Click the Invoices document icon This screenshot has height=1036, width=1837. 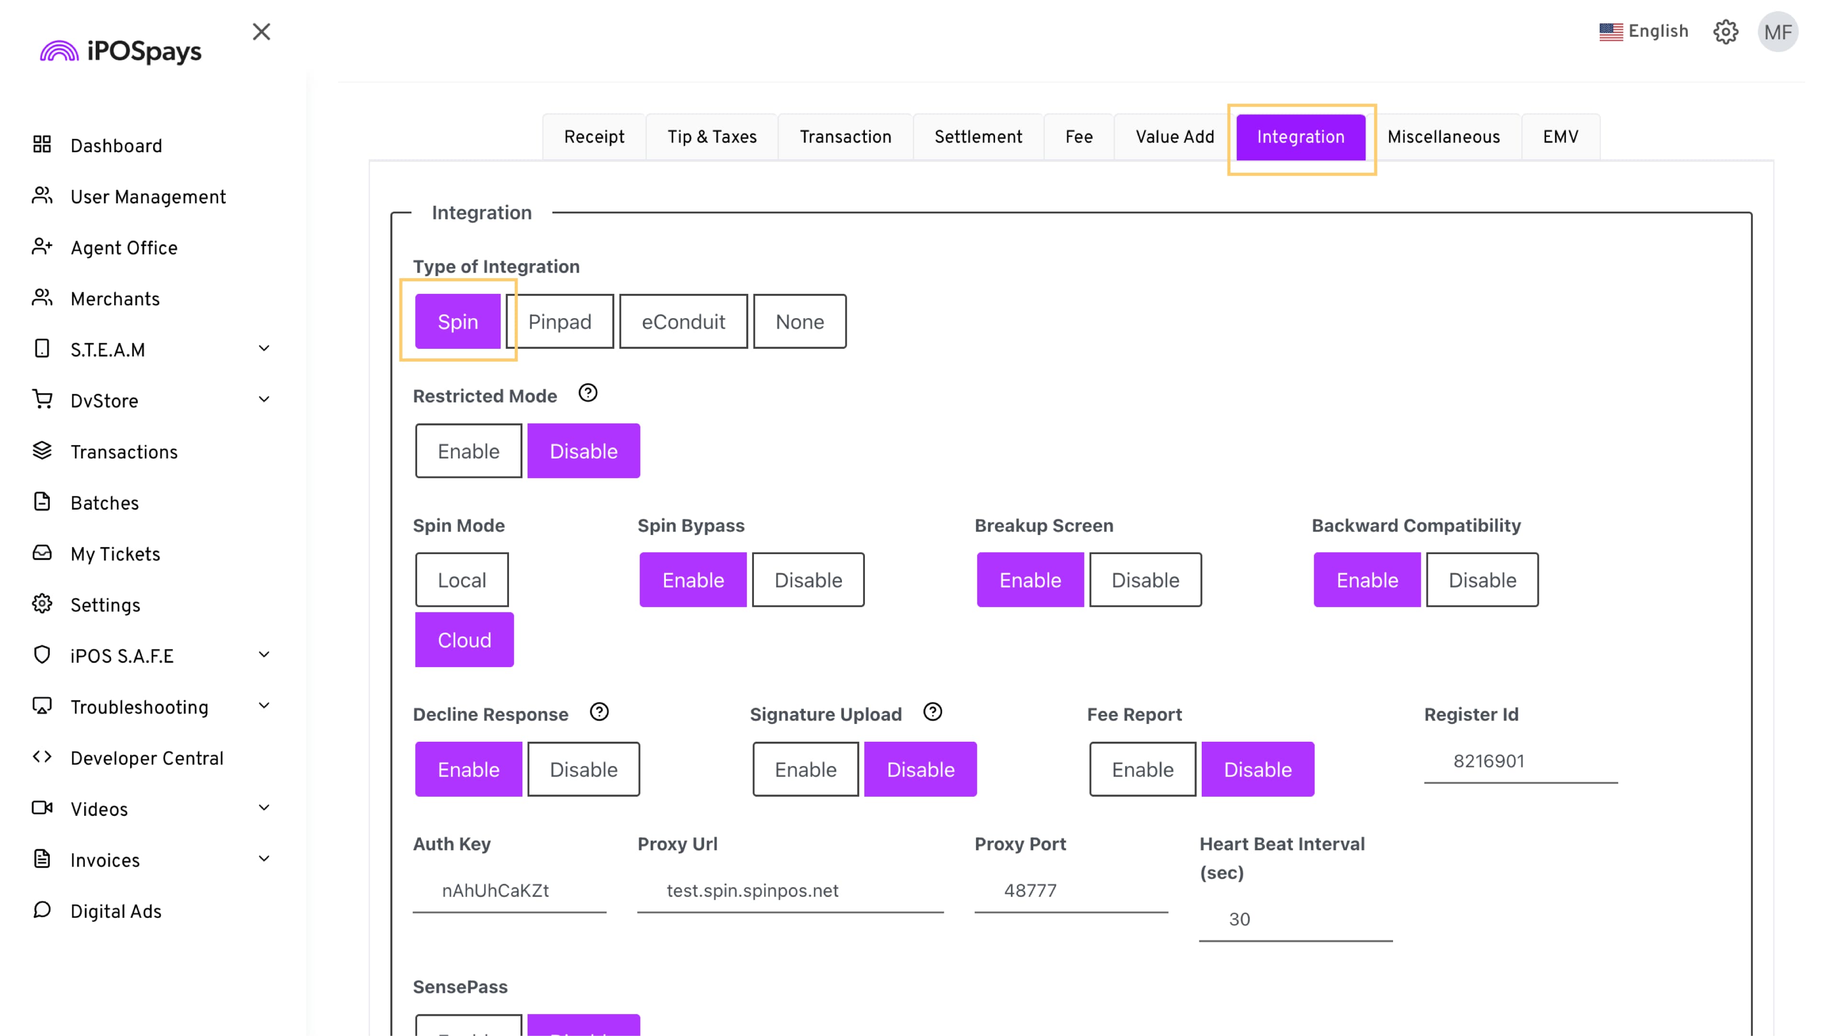click(x=42, y=859)
